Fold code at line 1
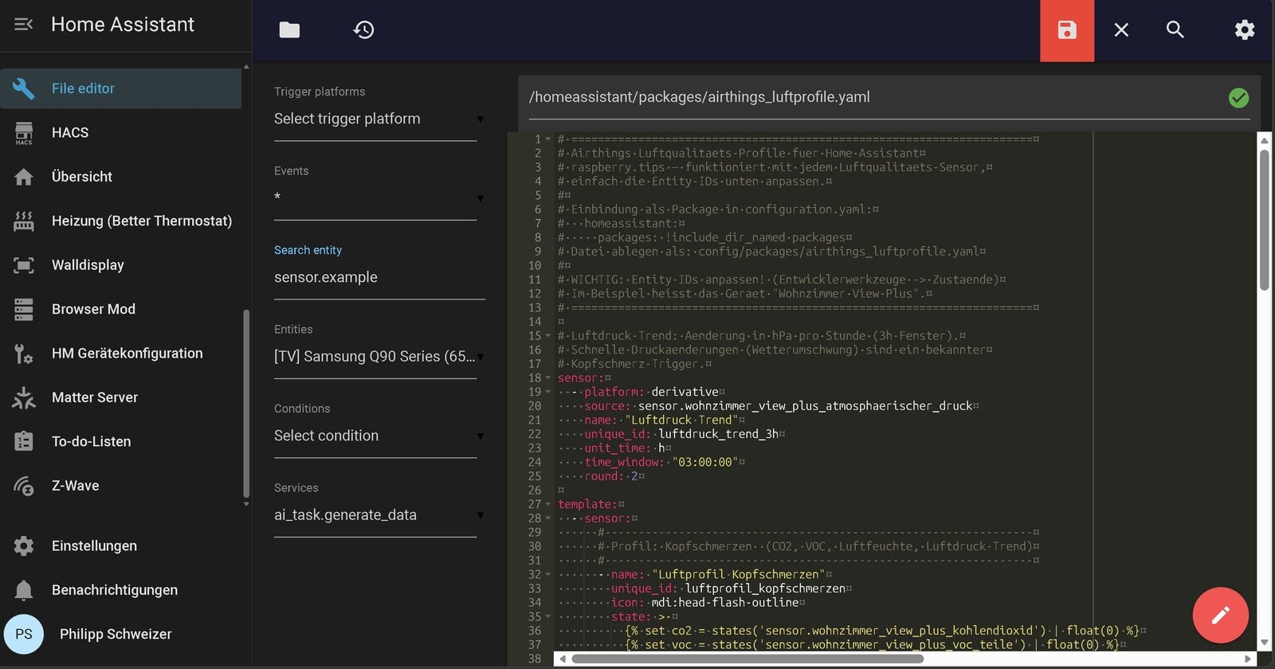This screenshot has height=669, width=1275. pyautogui.click(x=547, y=139)
